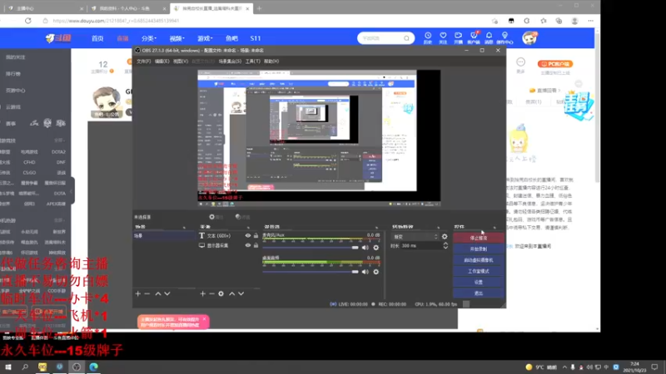Increase transition duration with stepper arrow

pyautogui.click(x=445, y=244)
